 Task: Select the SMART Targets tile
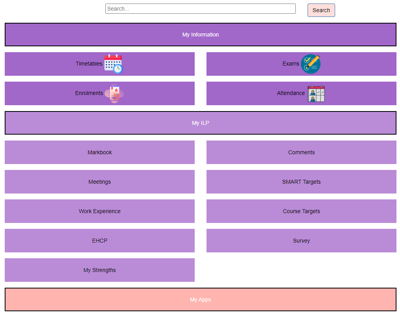pos(301,182)
